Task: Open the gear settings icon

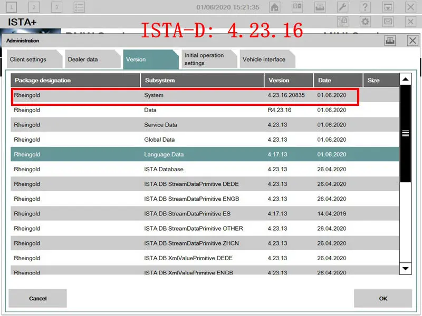Action: pos(365,22)
